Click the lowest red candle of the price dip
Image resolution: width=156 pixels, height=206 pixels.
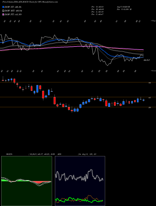coord(72,111)
